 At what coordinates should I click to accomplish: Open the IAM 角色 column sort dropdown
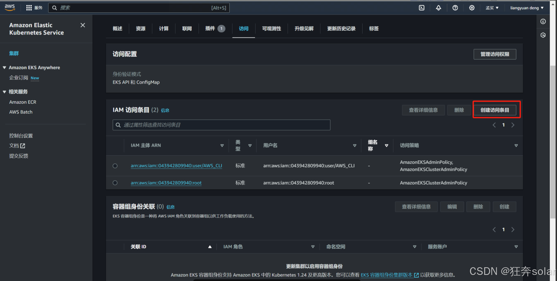(313, 247)
